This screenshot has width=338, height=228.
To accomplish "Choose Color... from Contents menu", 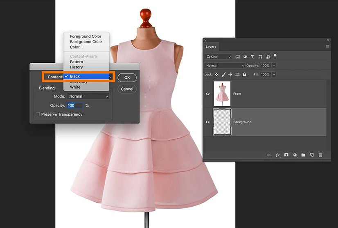I will click(76, 47).
